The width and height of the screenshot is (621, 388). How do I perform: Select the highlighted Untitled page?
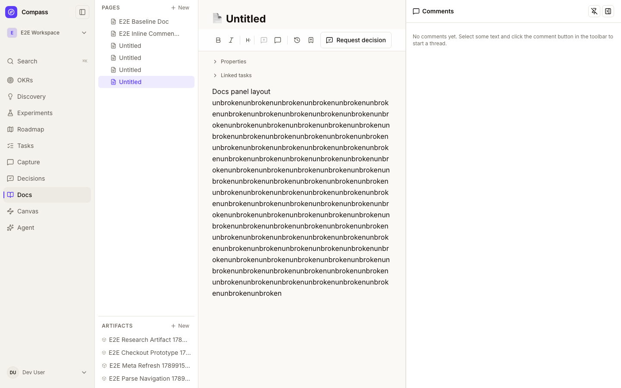tap(146, 82)
